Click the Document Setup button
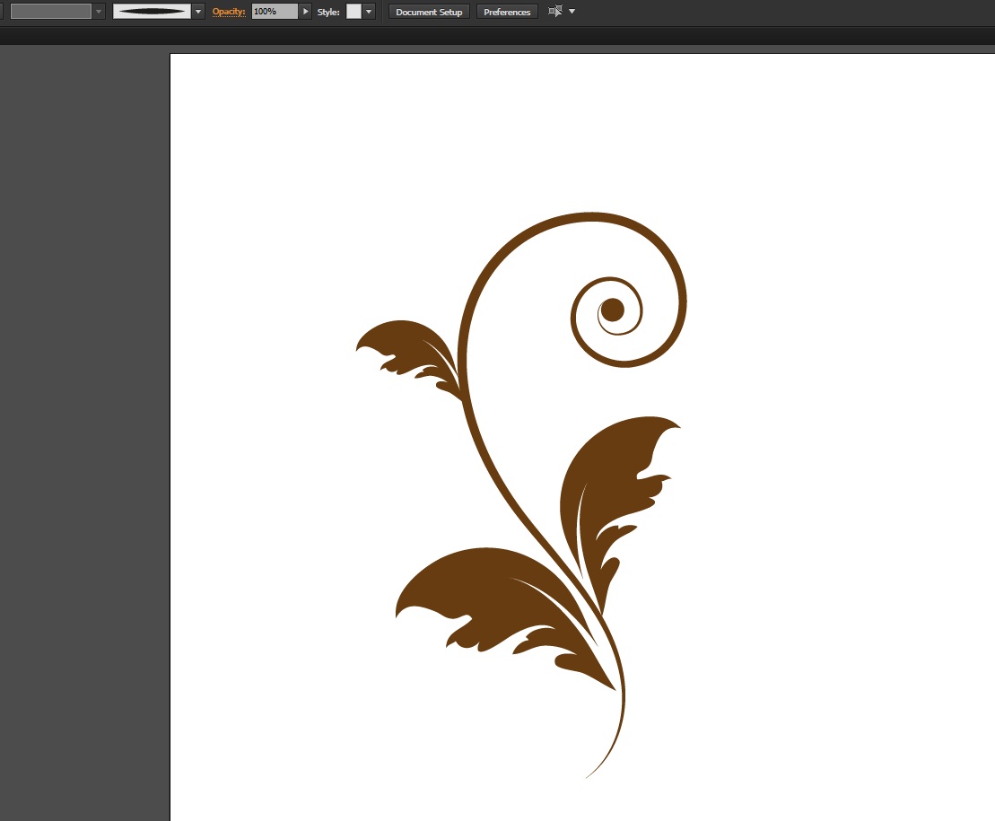Viewport: 995px width, 821px height. (x=429, y=12)
